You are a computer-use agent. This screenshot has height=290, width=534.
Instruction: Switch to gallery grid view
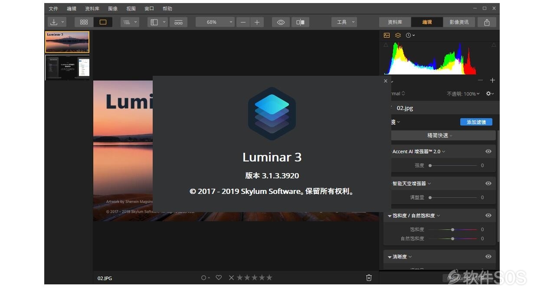pyautogui.click(x=84, y=22)
